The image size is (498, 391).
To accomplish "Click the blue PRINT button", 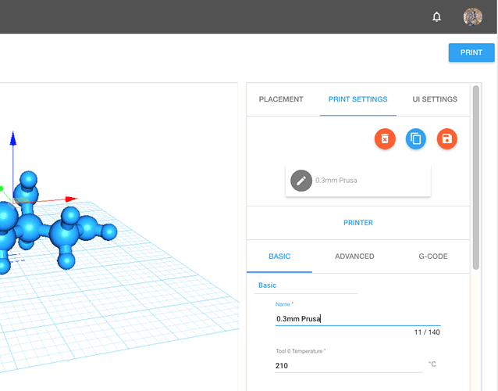I will 471,52.
